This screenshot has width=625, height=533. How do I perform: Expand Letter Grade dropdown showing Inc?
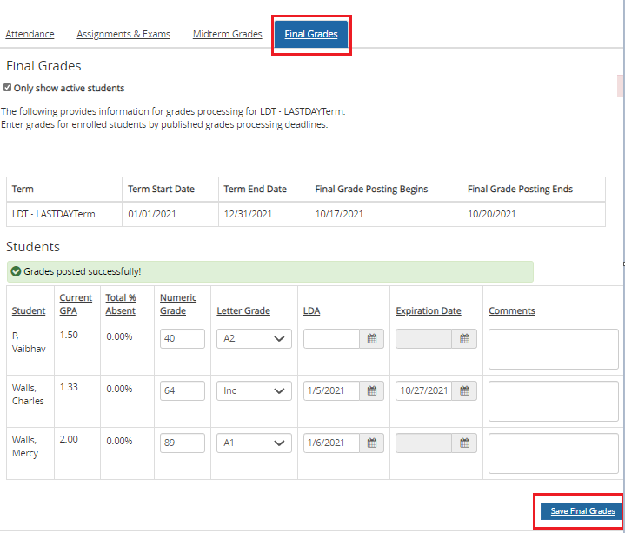coord(254,391)
